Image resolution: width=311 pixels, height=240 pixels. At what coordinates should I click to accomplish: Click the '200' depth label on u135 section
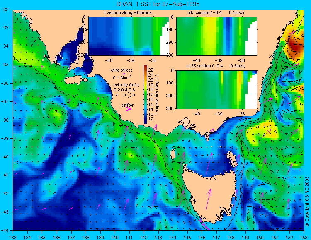pyautogui.click(x=170, y=96)
